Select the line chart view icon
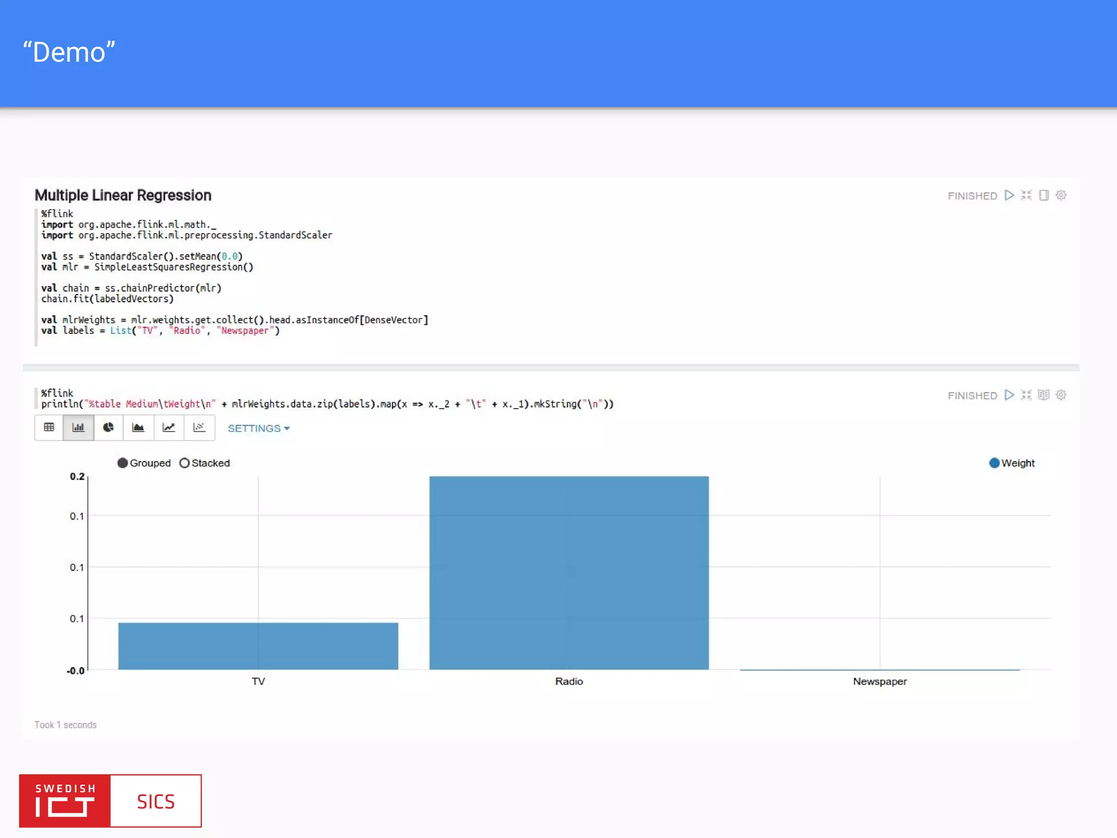This screenshot has width=1117, height=838. 169,428
